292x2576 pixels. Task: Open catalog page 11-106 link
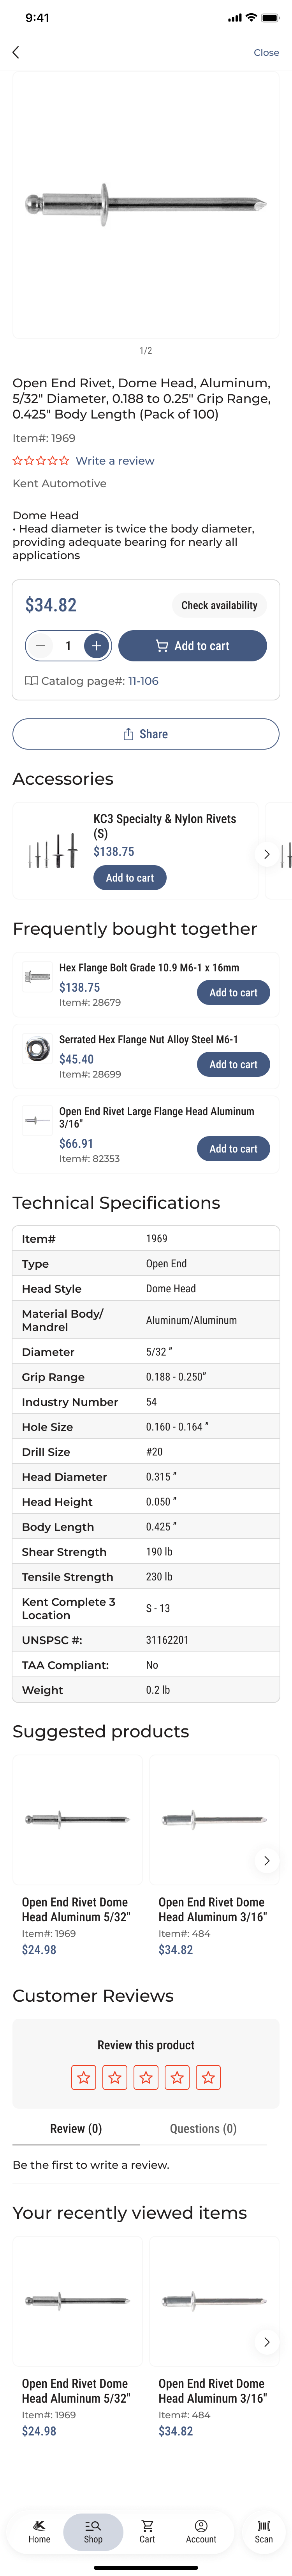point(142,681)
